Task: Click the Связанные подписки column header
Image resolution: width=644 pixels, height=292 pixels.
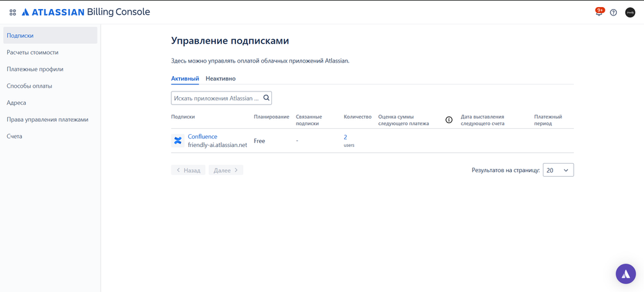Action: point(309,120)
